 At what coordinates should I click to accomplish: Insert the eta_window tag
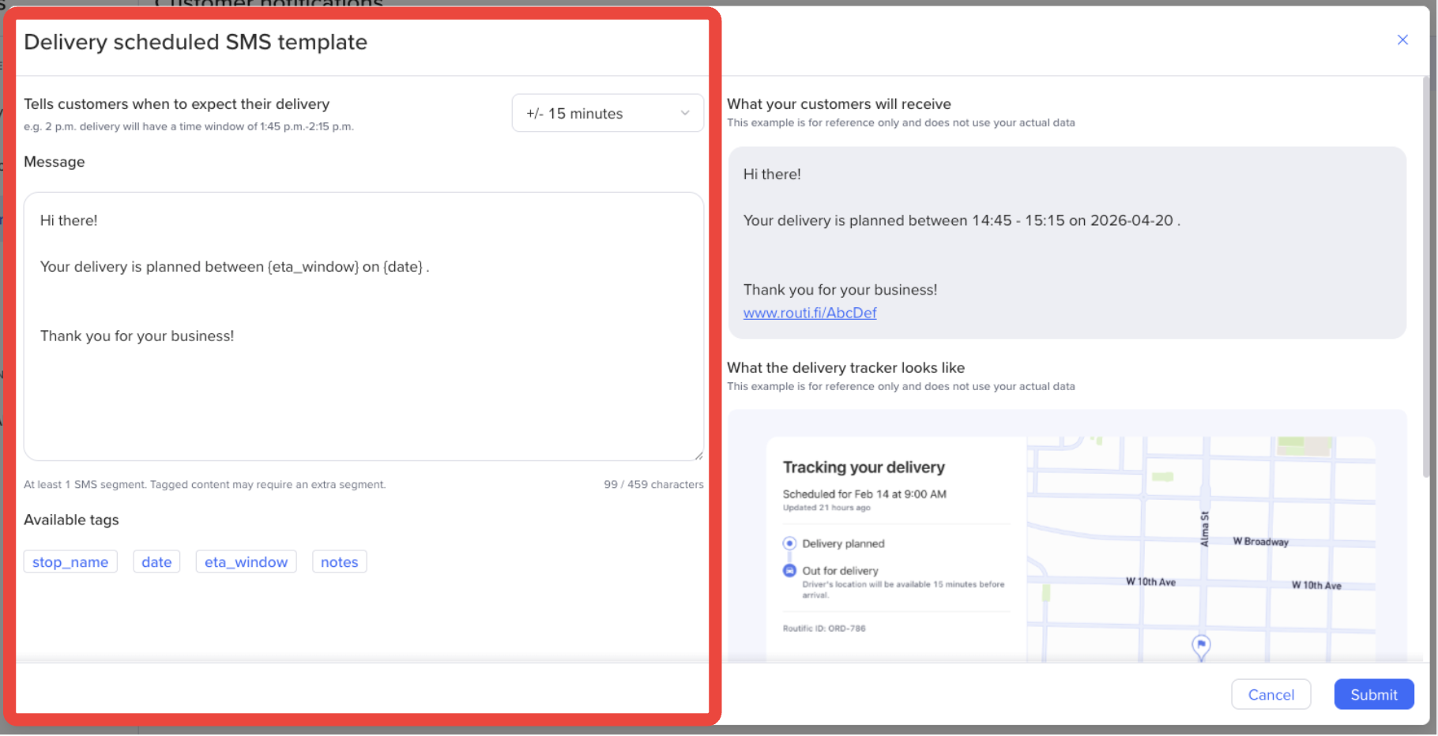tap(246, 562)
